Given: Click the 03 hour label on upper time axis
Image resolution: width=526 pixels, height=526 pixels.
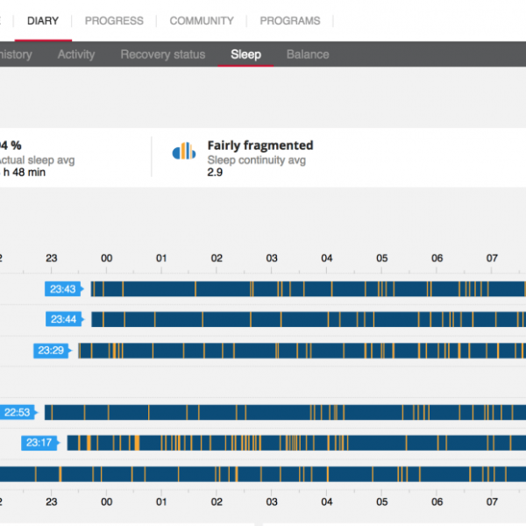Looking at the screenshot, I should coord(272,258).
